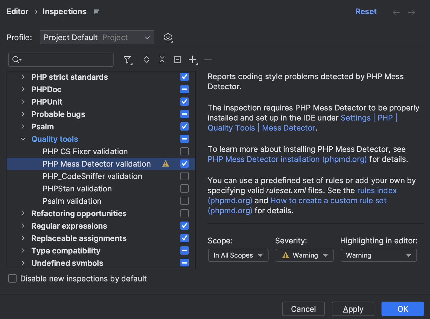This screenshot has width=430, height=319.
Task: Open the PHP Mess Detector installation link
Action: click(287, 159)
